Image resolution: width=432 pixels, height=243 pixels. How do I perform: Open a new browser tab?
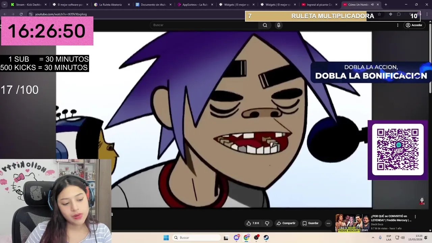[386, 5]
